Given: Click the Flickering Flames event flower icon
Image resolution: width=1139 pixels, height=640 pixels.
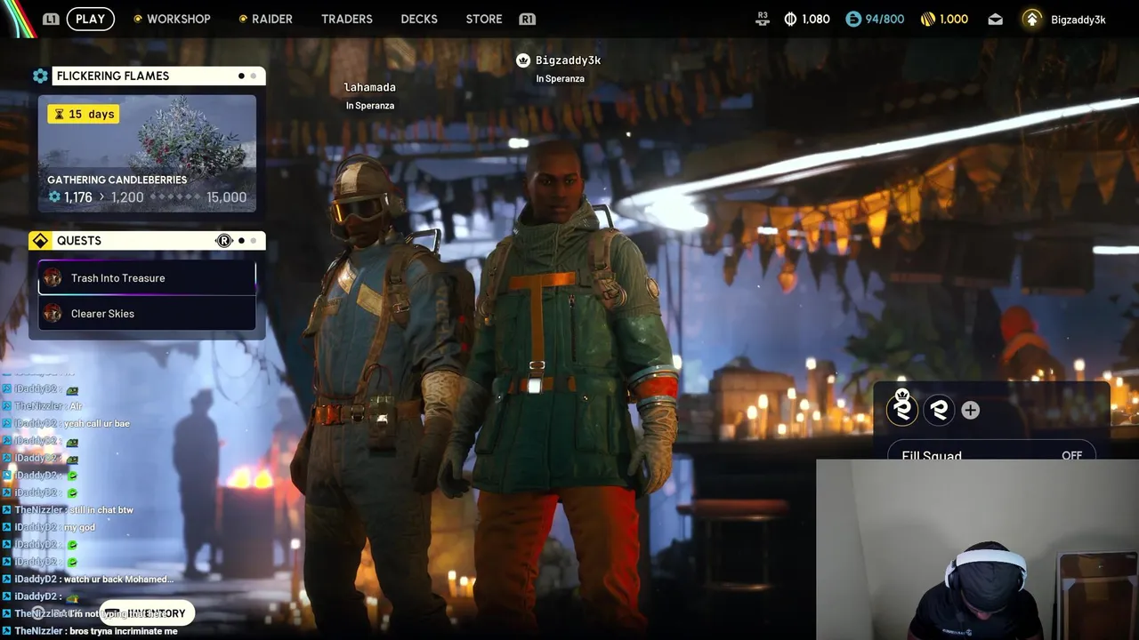Looking at the screenshot, I should (40, 76).
